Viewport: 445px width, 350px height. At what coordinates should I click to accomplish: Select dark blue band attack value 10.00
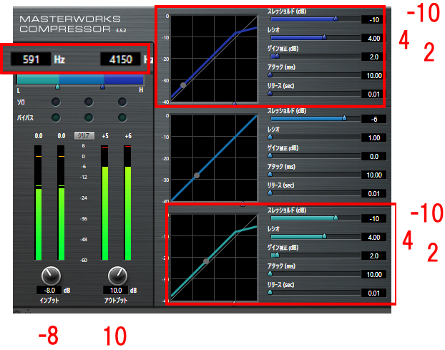(x=373, y=75)
